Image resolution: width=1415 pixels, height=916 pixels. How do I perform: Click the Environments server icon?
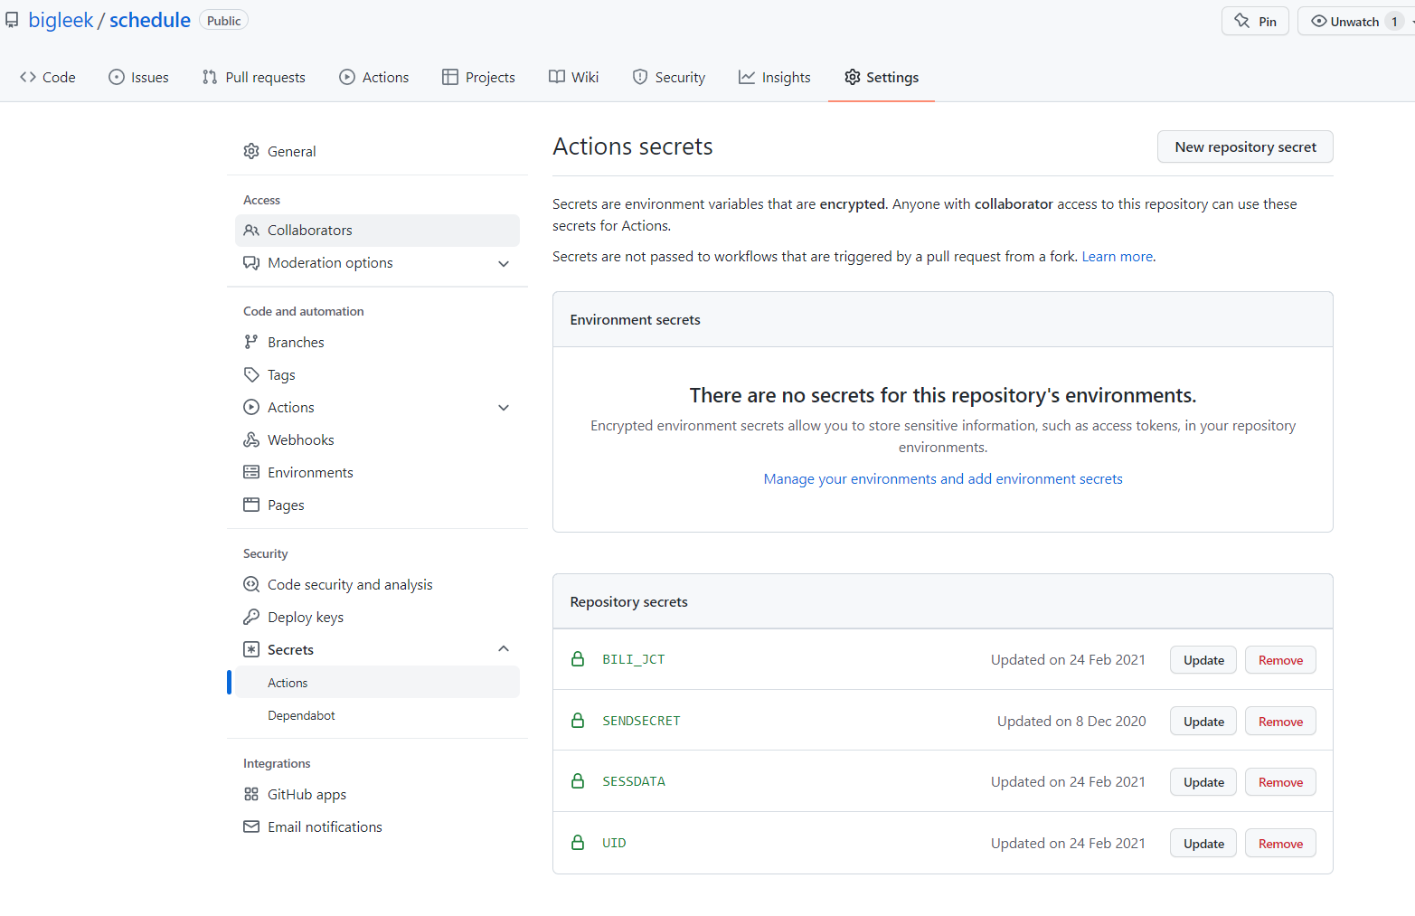[251, 472]
